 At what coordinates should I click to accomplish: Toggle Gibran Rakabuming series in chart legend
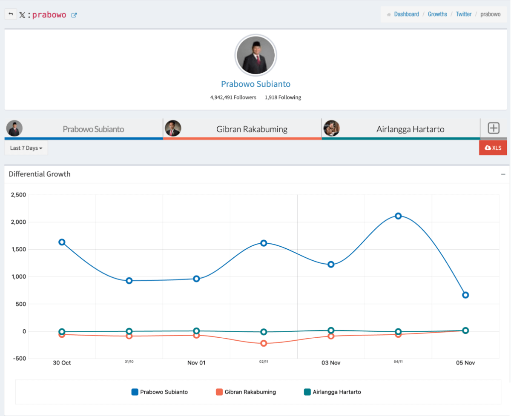point(246,392)
